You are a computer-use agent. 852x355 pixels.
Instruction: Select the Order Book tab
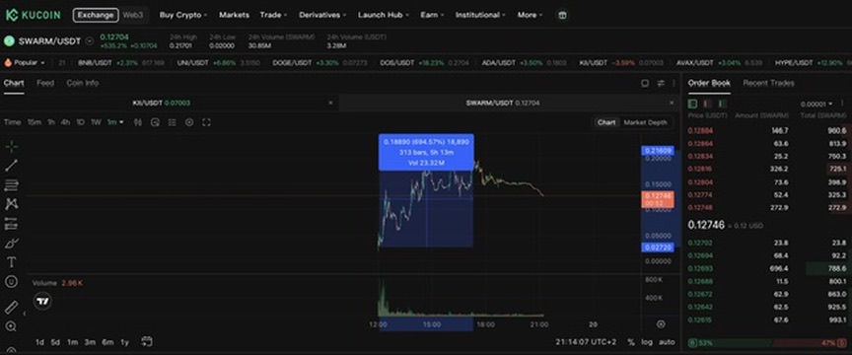point(709,83)
